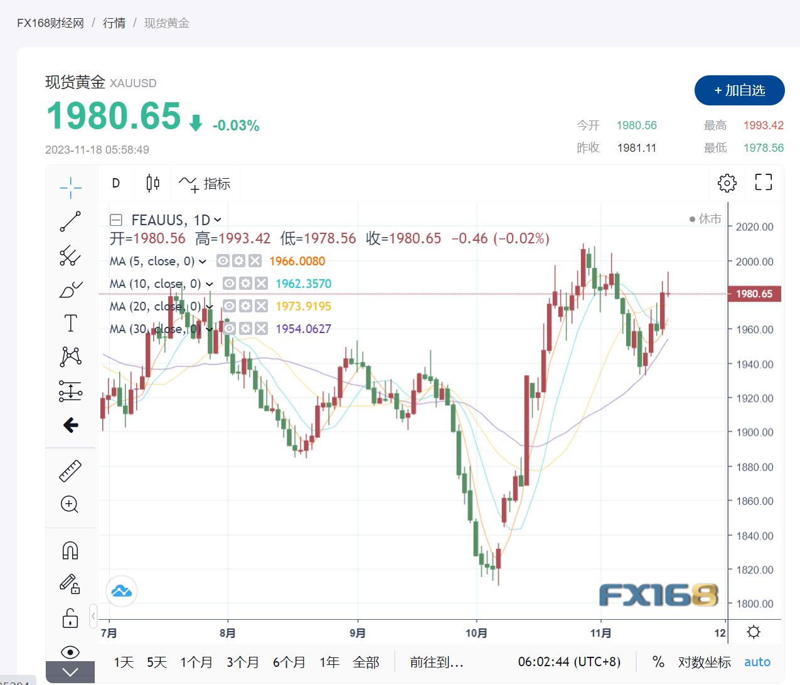
Task: Select the text annotation tool
Action: [x=70, y=323]
